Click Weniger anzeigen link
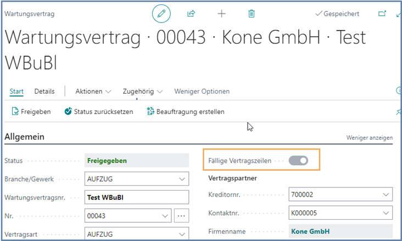Image resolution: width=402 pixels, height=241 pixels. point(370,137)
